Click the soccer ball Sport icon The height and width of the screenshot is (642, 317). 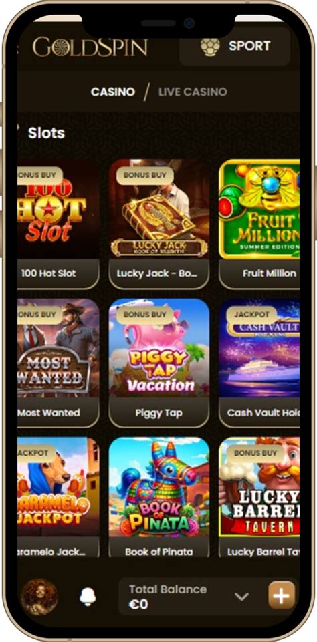click(211, 46)
